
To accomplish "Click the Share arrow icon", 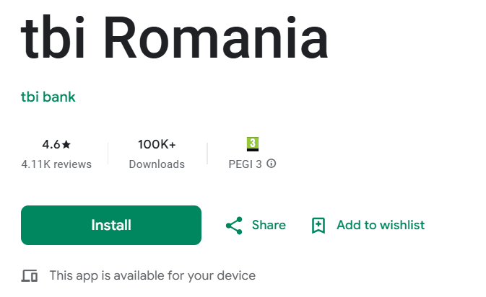I will click(234, 226).
